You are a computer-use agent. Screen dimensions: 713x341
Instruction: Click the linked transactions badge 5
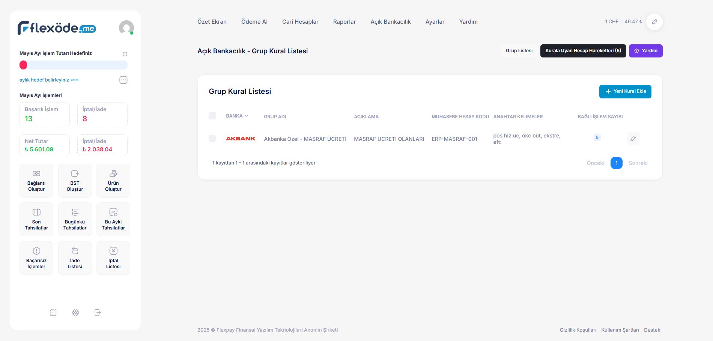point(597,137)
